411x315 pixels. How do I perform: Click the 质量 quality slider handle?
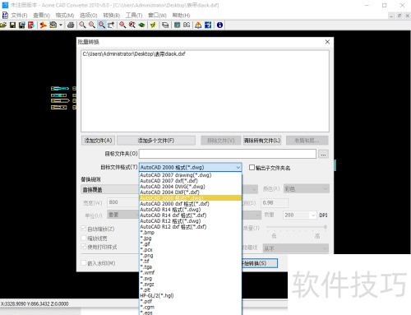click(x=326, y=227)
